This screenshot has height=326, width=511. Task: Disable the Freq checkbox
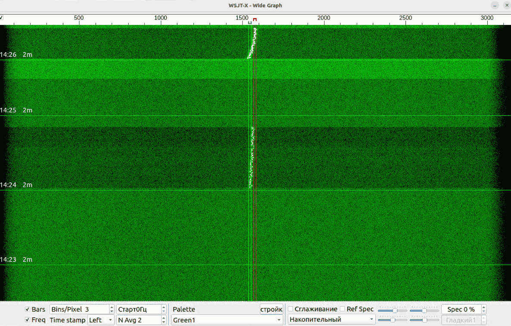click(x=28, y=320)
